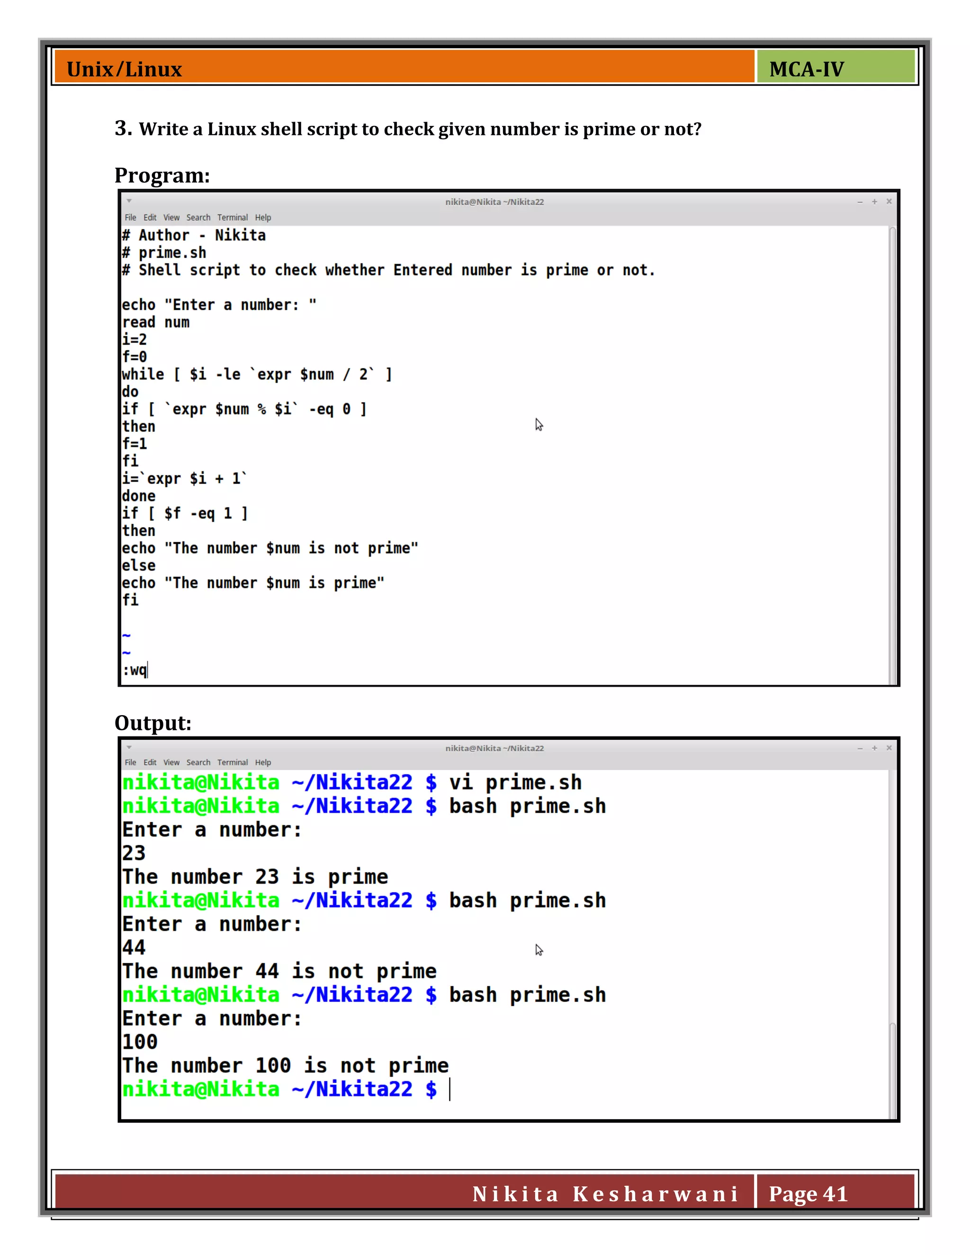Click the last empty shell prompt cursor
Image resolution: width=970 pixels, height=1255 pixels.
pos(449,1090)
